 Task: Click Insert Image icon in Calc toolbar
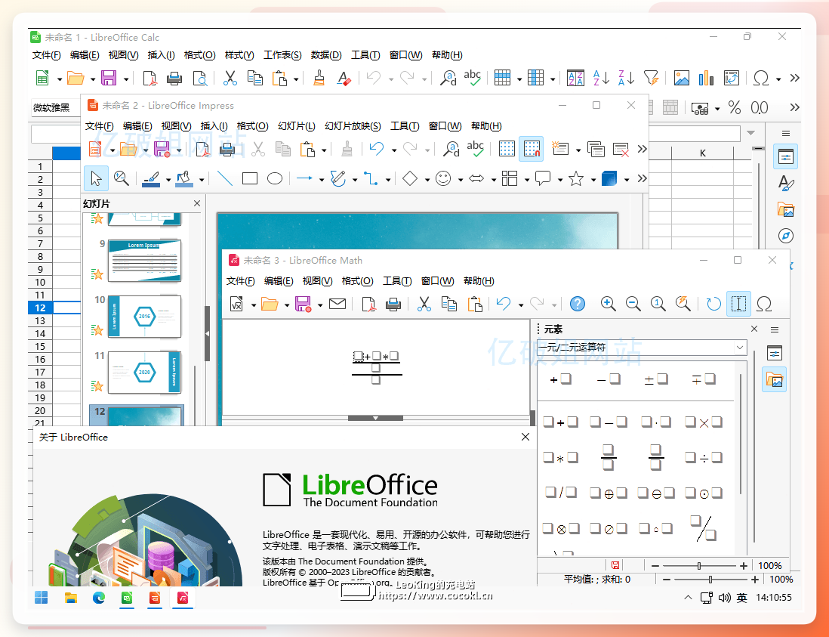(x=682, y=79)
